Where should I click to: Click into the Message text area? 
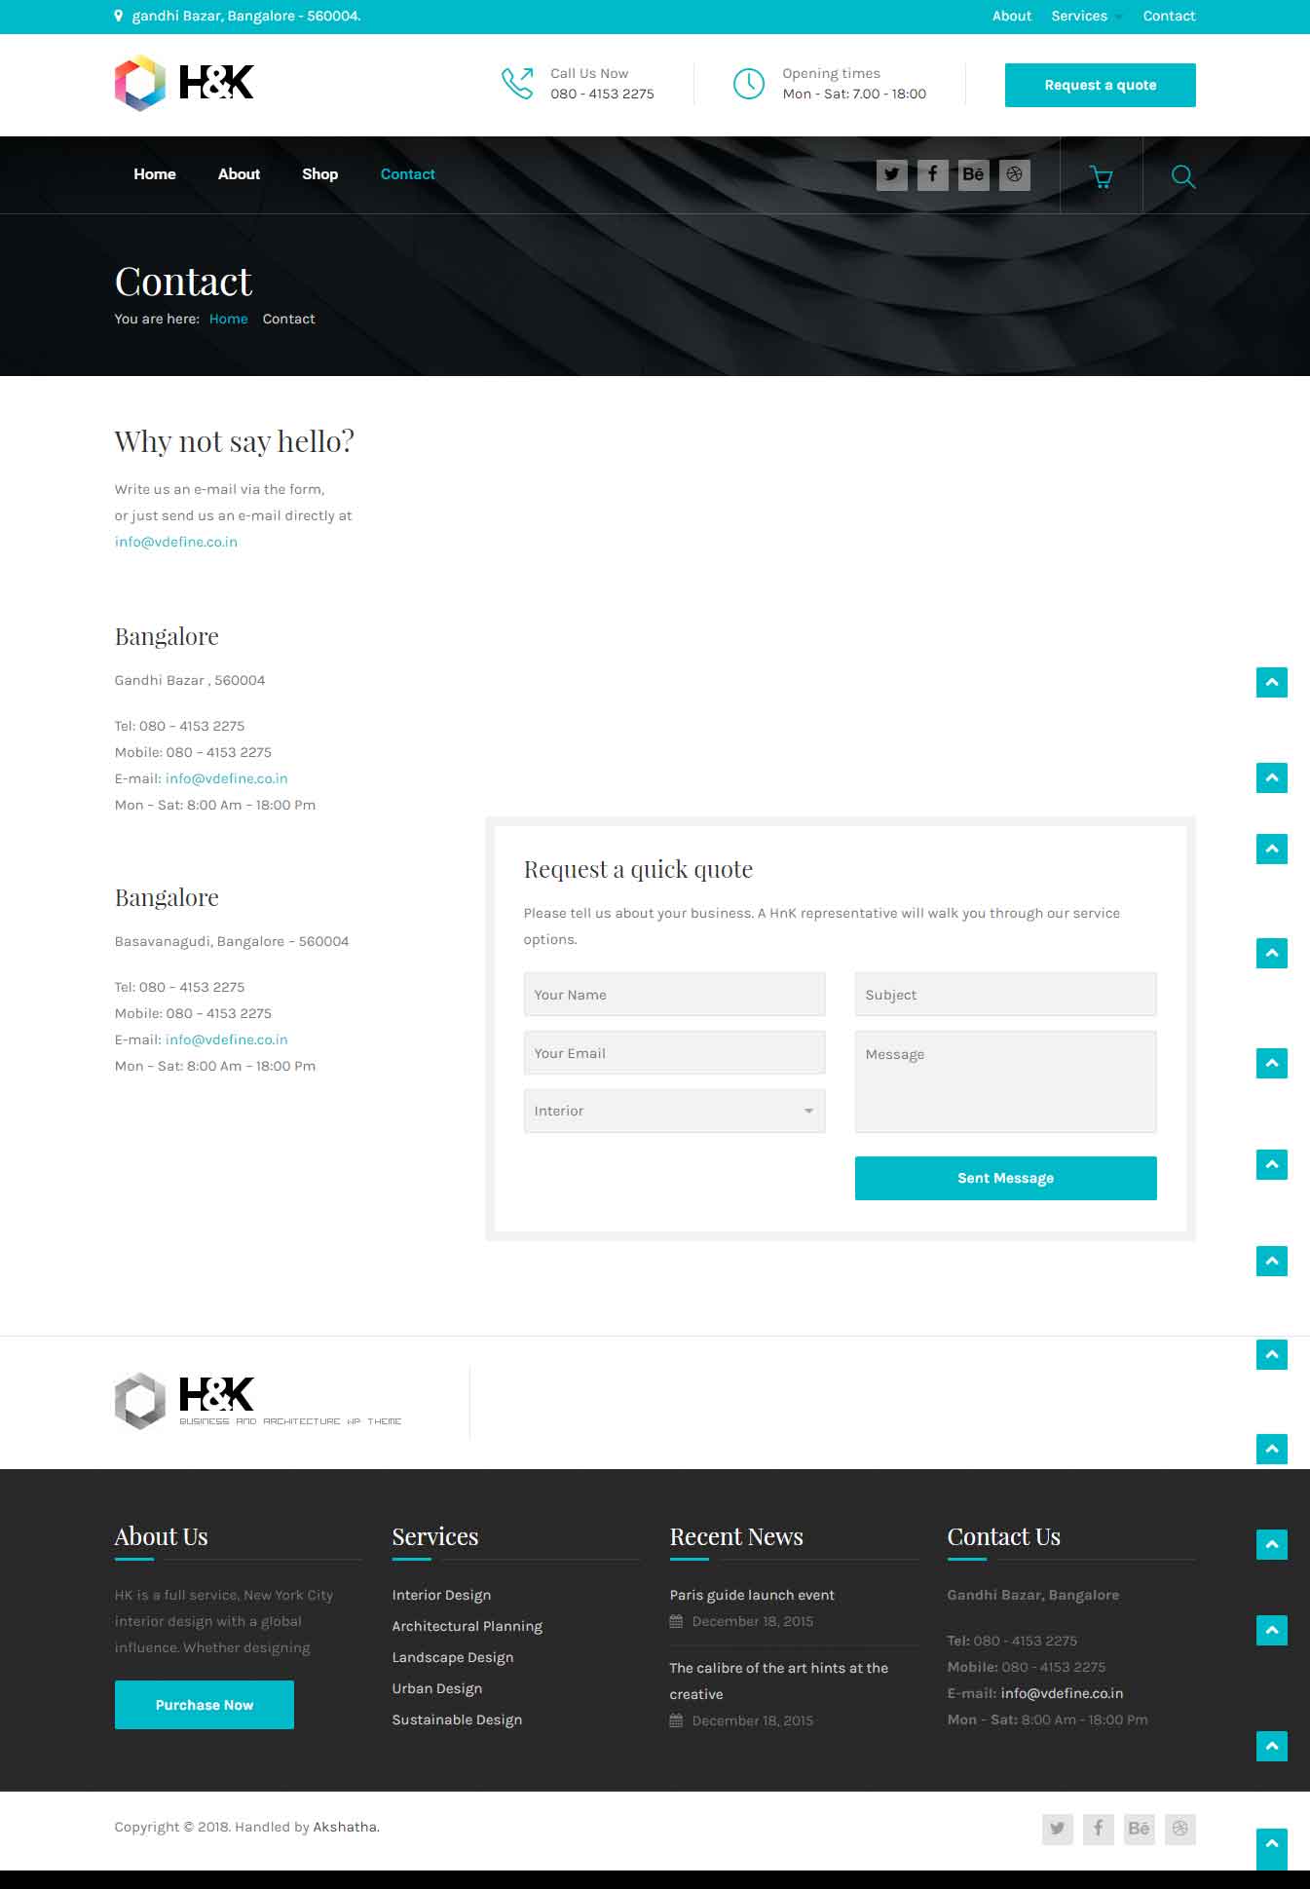[x=1005, y=1081]
